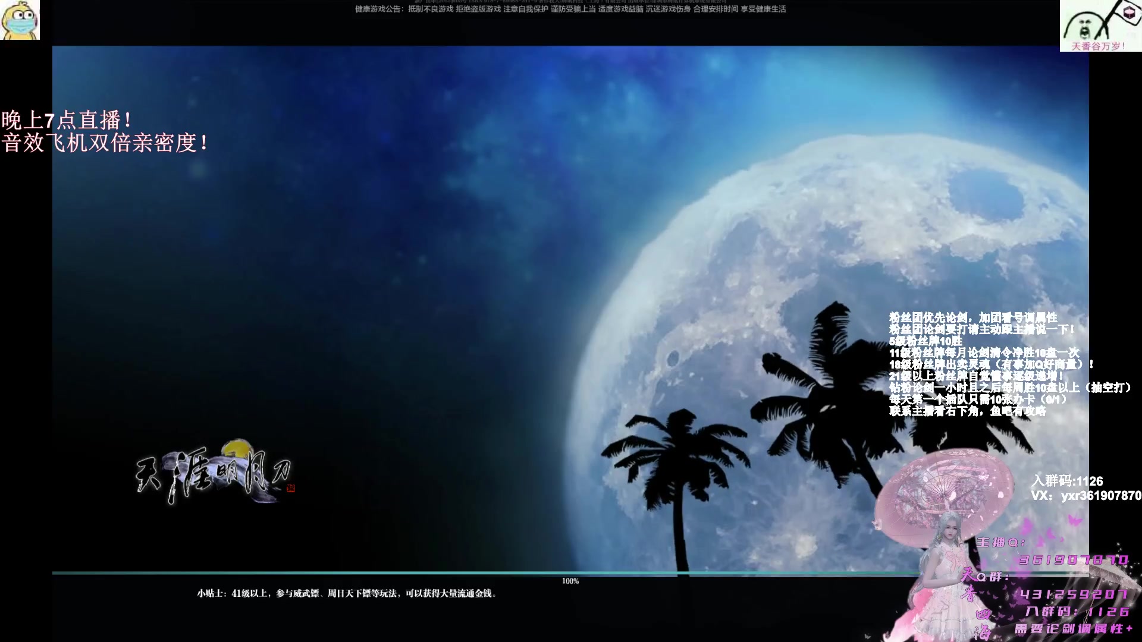Click the 音效飞机双倍亲密度 text
Image resolution: width=1142 pixels, height=642 pixels.
point(106,143)
